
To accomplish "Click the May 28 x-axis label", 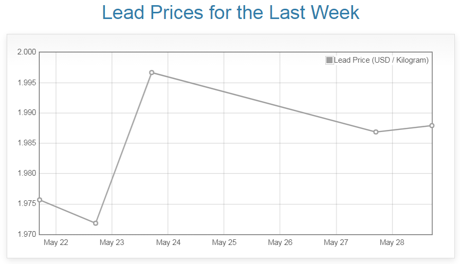I will point(392,242).
